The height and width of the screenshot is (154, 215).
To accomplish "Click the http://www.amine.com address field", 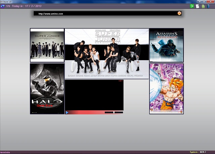I will [107, 13].
